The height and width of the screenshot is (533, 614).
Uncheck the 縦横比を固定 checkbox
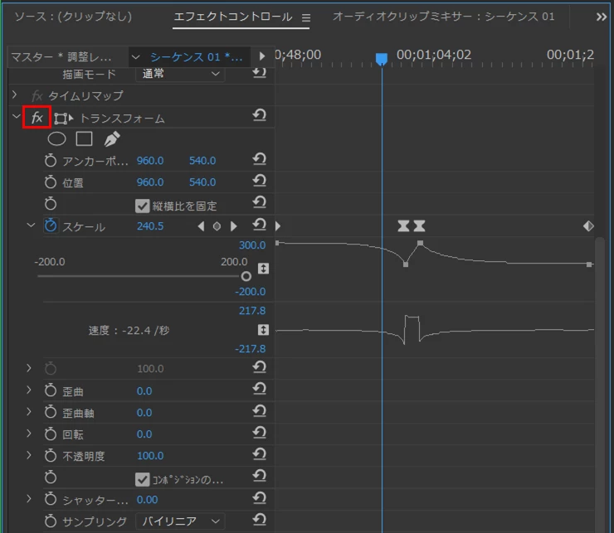142,206
